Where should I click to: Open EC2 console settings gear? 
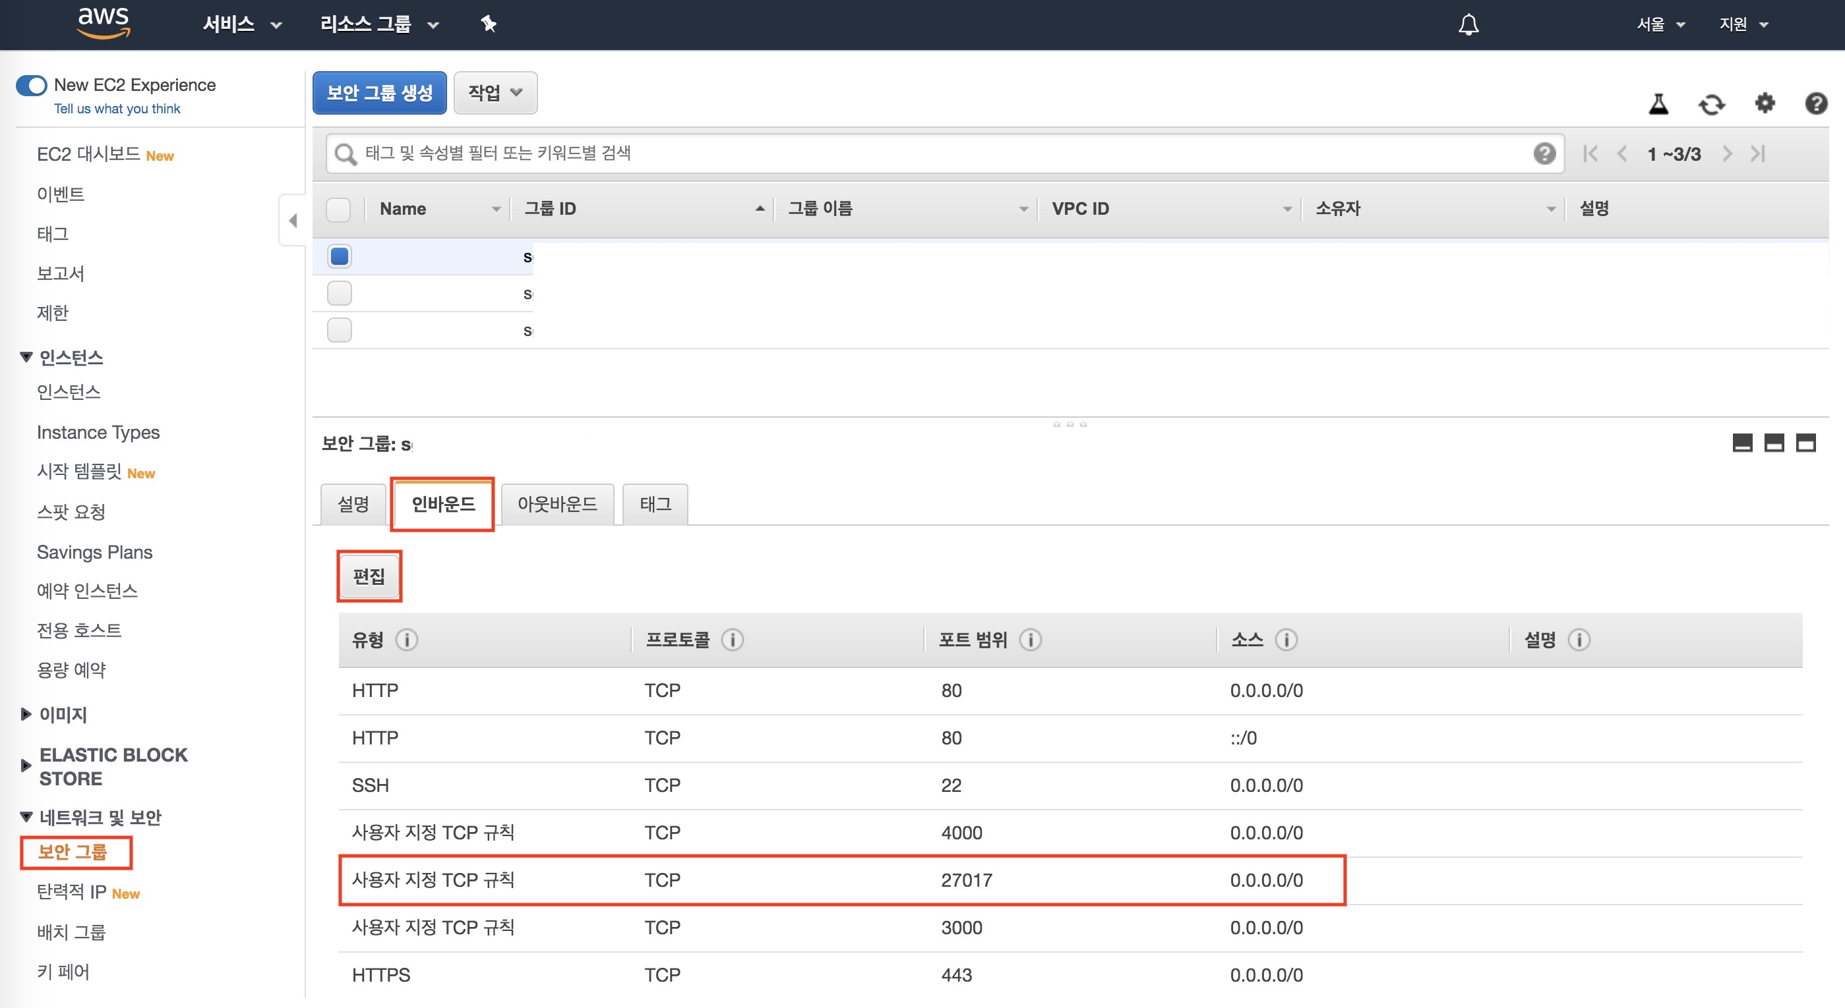1765,103
